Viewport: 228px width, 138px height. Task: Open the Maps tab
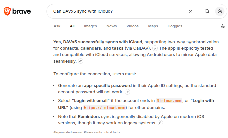coord(153,26)
